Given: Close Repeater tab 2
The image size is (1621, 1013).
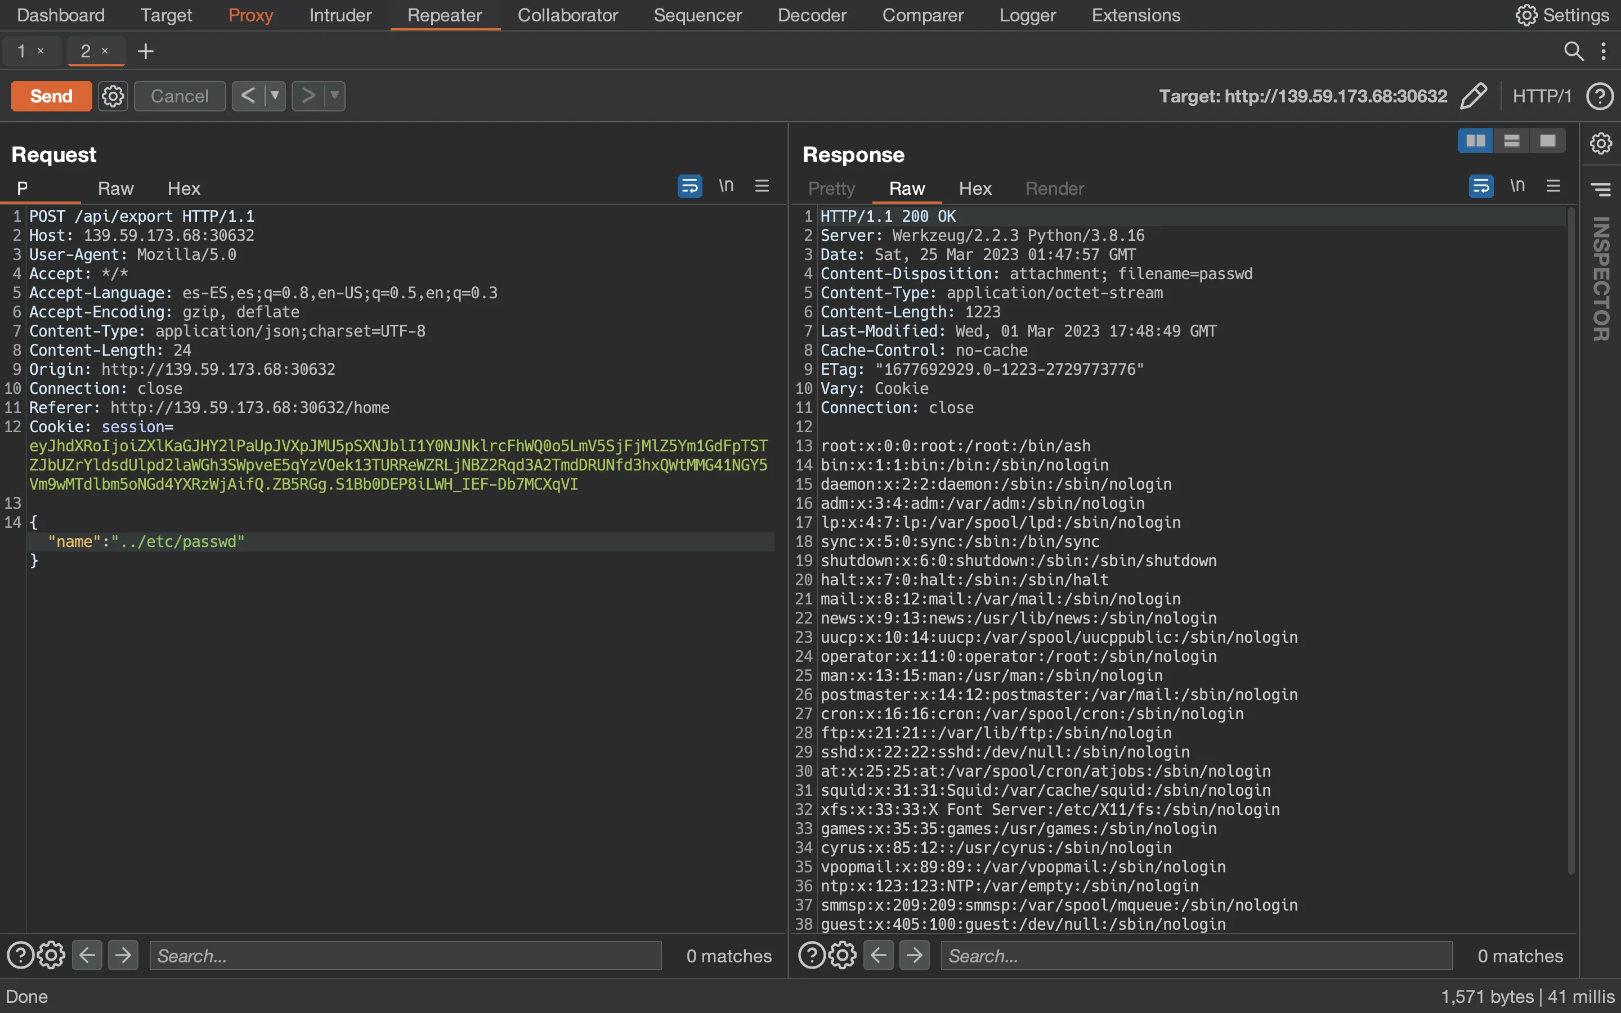Looking at the screenshot, I should click(105, 51).
